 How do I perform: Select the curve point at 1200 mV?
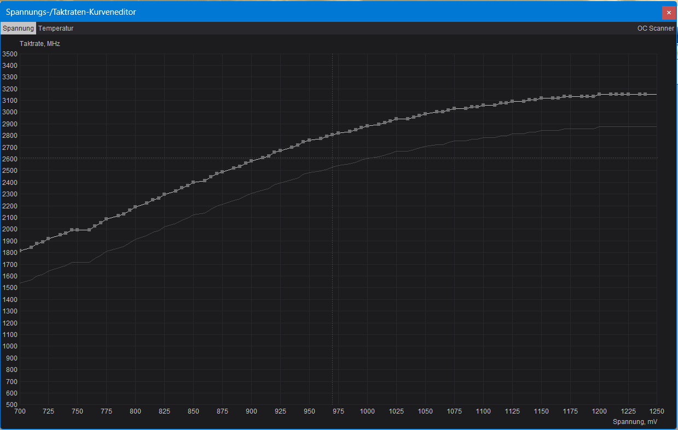pyautogui.click(x=599, y=94)
